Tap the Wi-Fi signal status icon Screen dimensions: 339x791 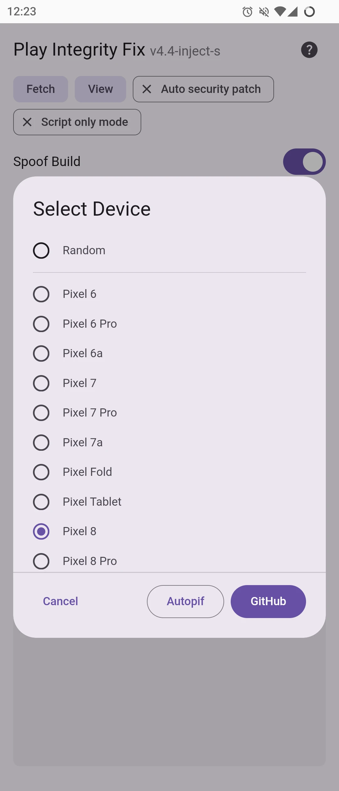tap(280, 12)
